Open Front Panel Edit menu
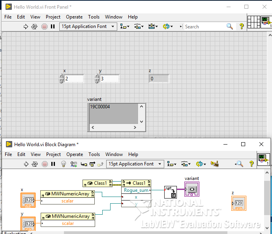The width and height of the screenshot is (272, 234). (x=21, y=17)
